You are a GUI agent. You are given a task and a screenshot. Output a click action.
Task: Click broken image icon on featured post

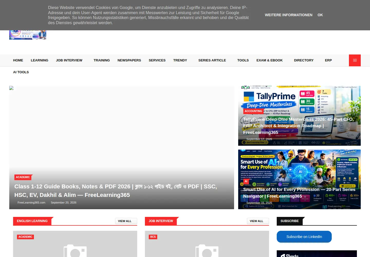(x=11, y=88)
